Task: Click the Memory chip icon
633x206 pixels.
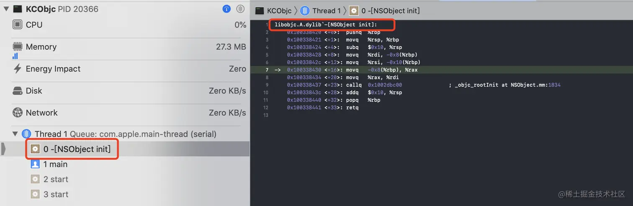Action: (x=18, y=46)
